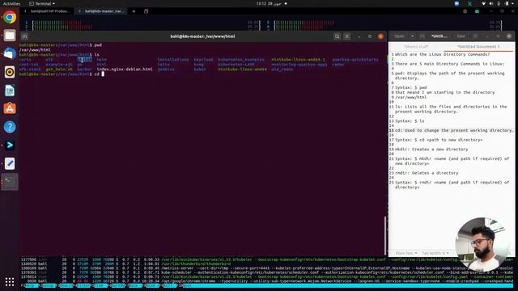
Task: Expand the Open recent files dropdown arrow
Action: (x=412, y=36)
